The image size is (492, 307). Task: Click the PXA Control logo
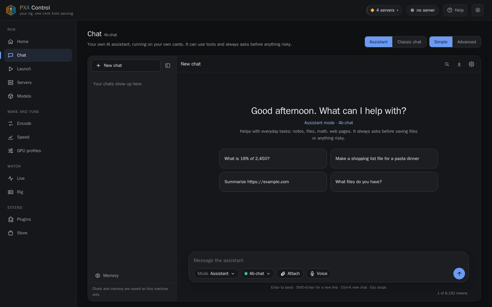click(x=11, y=10)
